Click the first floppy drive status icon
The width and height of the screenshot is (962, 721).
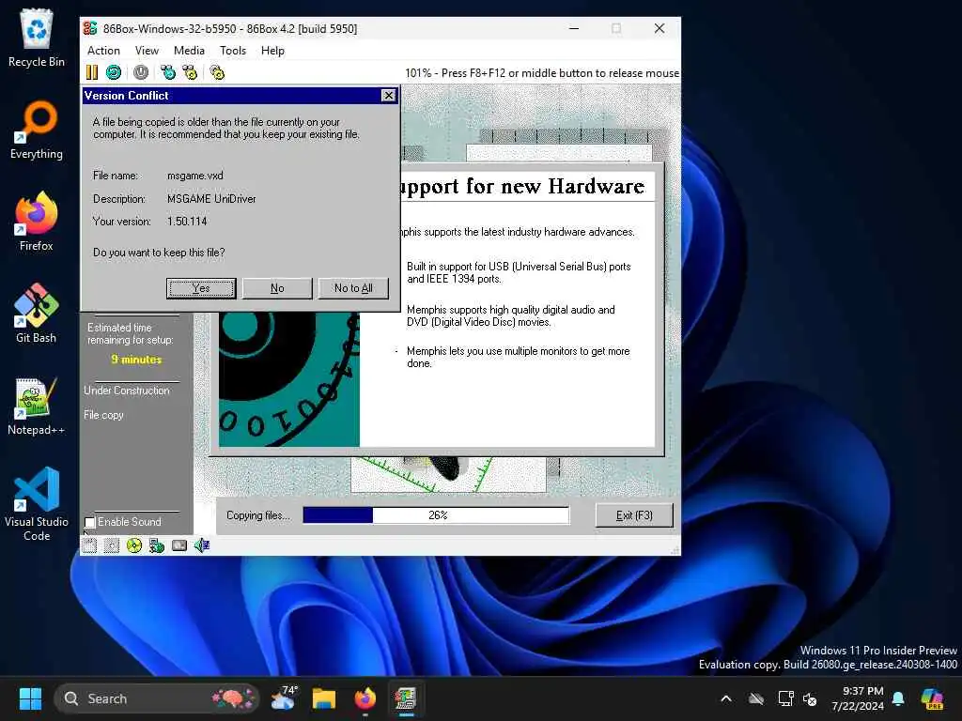click(89, 545)
